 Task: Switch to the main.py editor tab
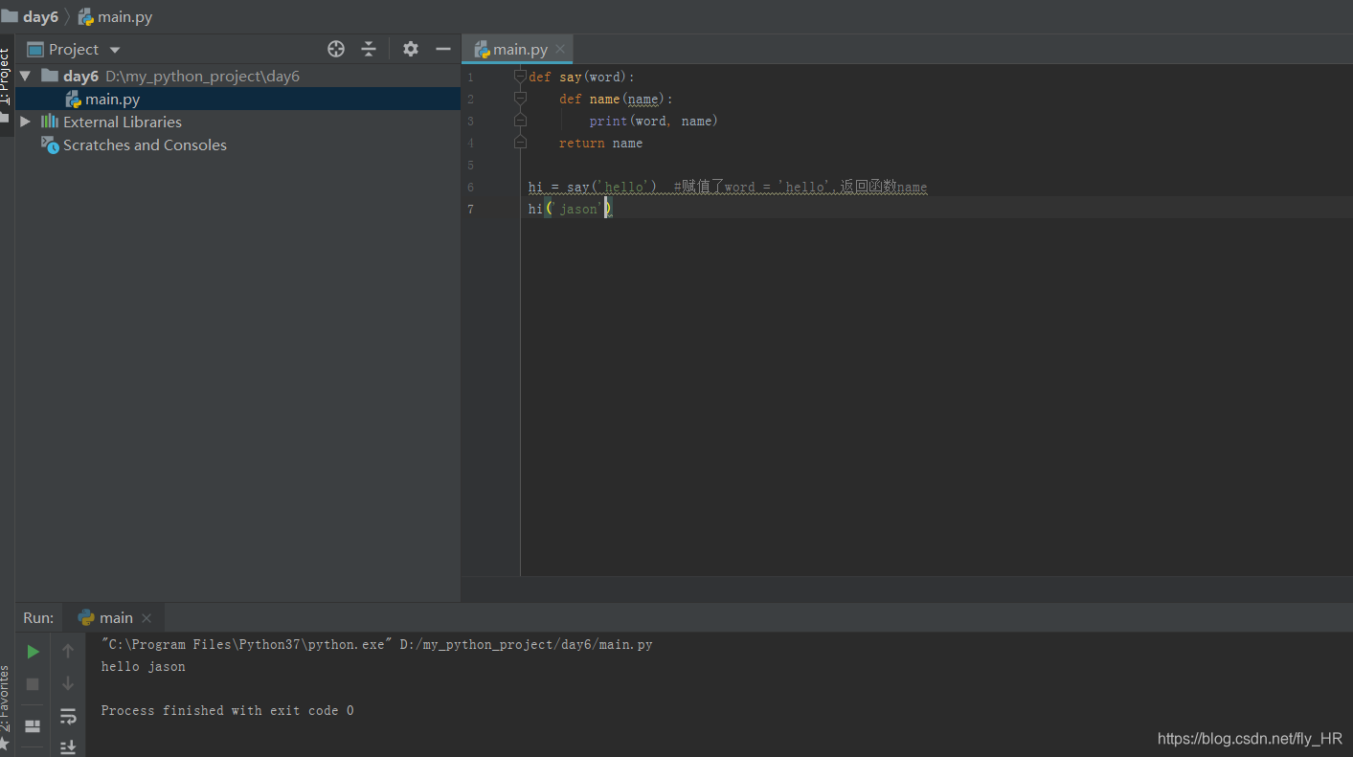pyautogui.click(x=517, y=48)
